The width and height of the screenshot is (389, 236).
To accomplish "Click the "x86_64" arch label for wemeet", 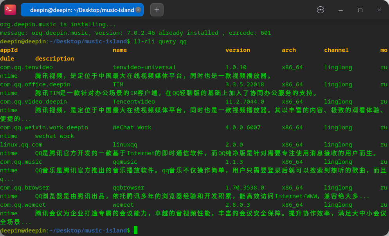I will tap(292, 205).
